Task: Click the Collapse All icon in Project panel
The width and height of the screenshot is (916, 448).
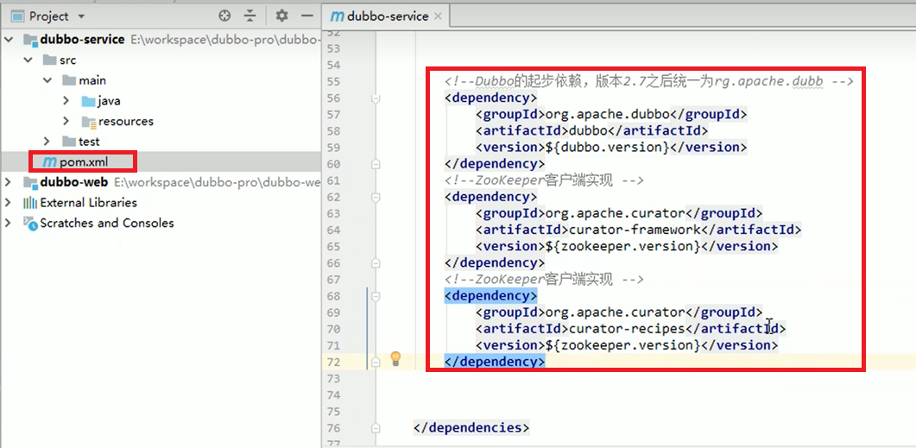Action: pyautogui.click(x=250, y=16)
